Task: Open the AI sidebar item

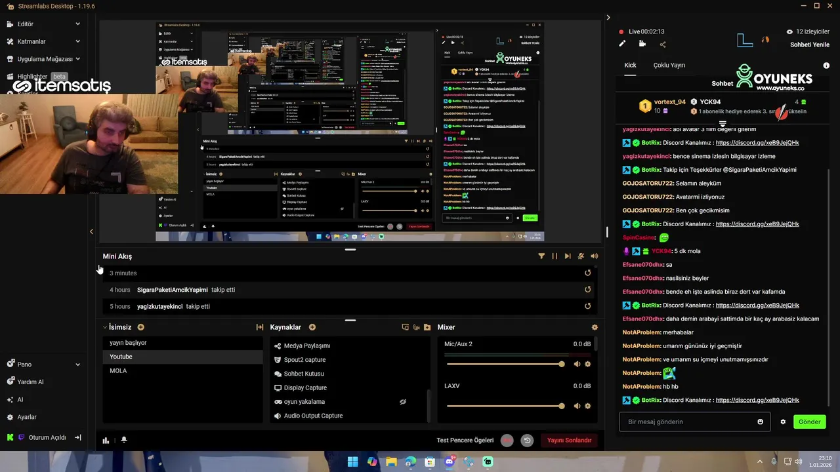Action: point(16,399)
